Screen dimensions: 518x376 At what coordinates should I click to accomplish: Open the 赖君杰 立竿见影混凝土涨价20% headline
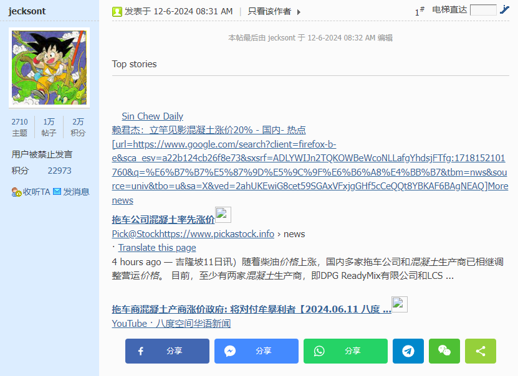209,130
